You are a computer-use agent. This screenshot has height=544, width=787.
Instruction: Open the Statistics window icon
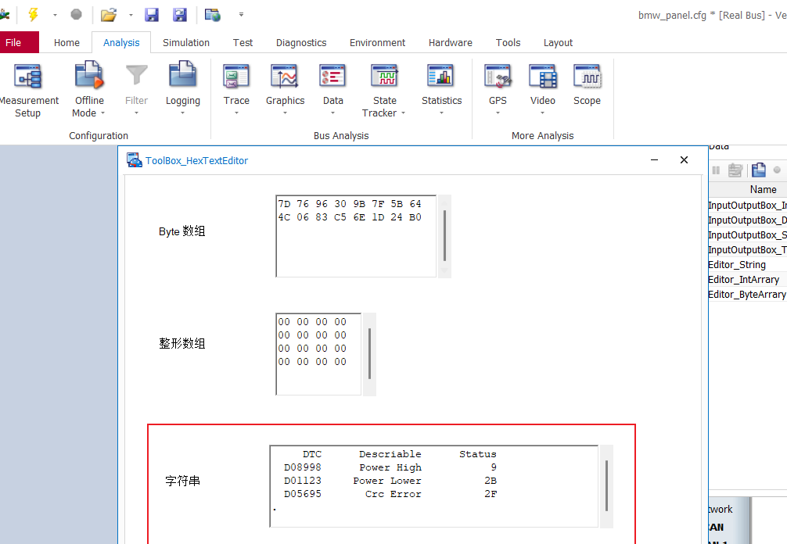(x=441, y=78)
